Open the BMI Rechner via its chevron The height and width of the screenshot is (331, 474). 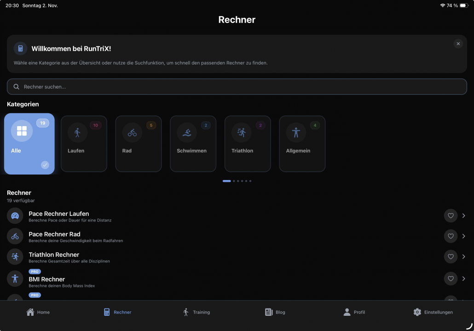coord(463,278)
